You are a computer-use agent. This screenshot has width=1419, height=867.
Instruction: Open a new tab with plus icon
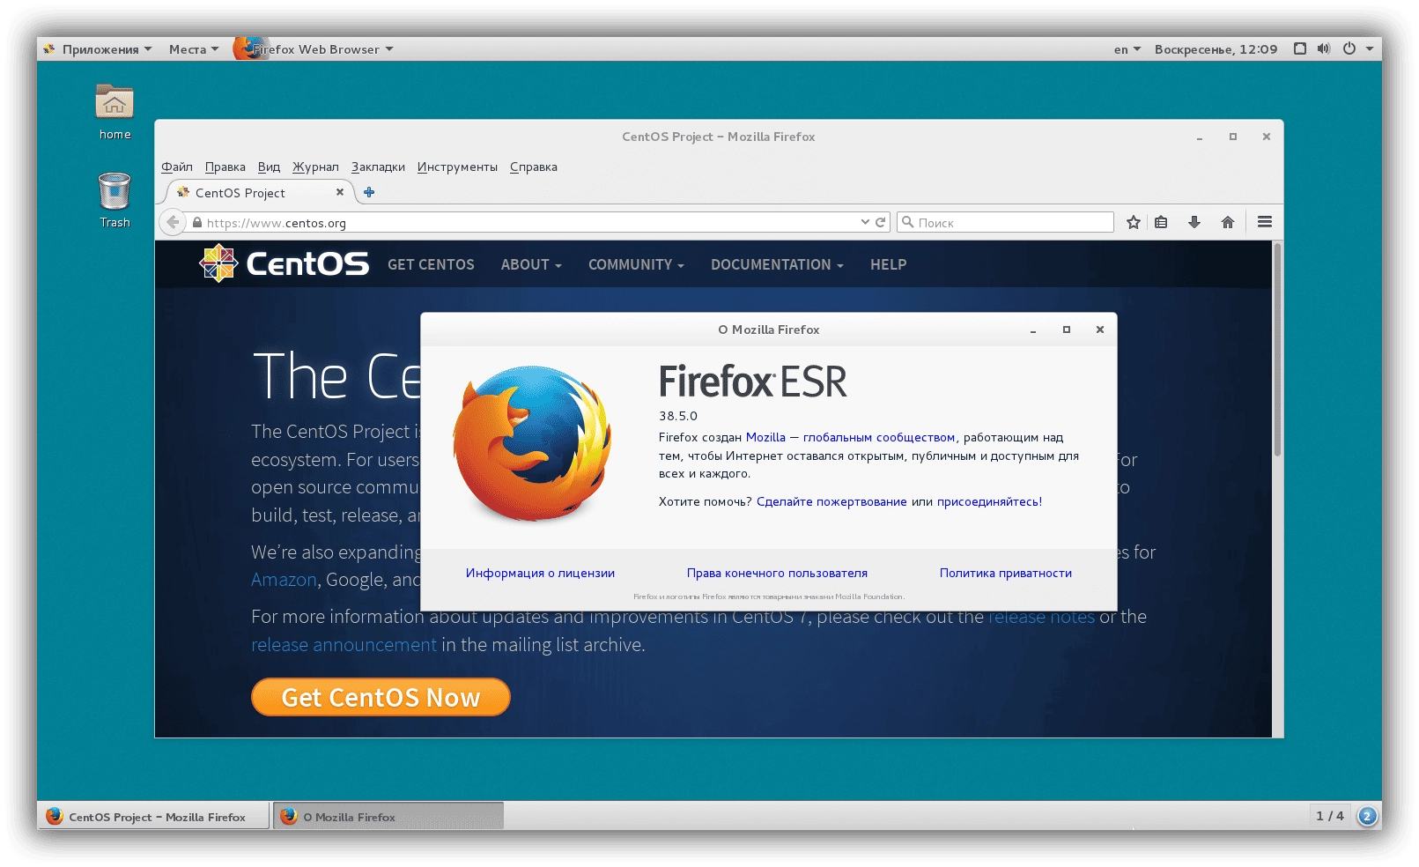(369, 192)
